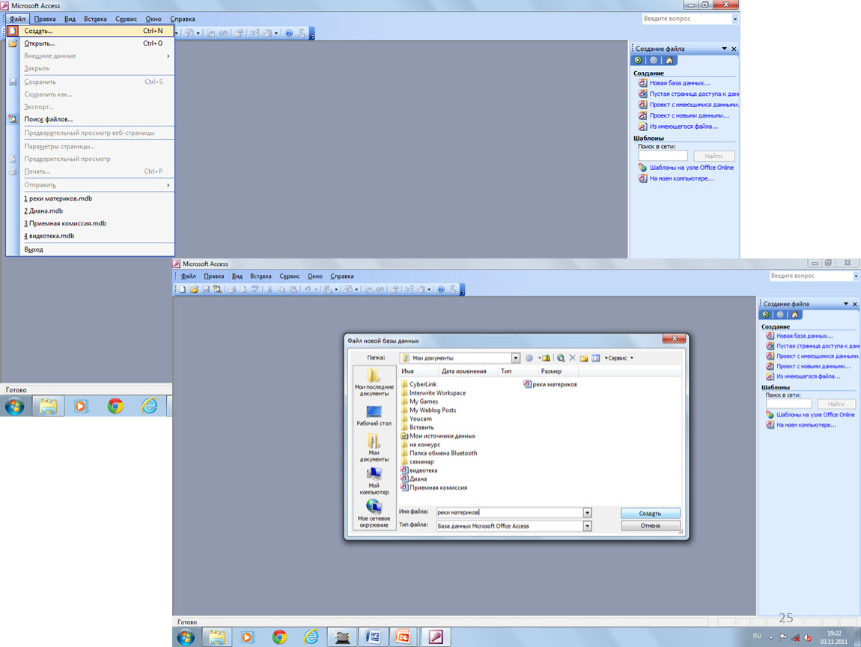Screen dimensions: 861x647
Task: Go up one folder level in the file dialog
Action: click(x=546, y=358)
